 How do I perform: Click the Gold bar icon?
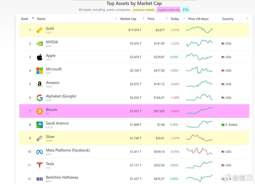(39, 30)
